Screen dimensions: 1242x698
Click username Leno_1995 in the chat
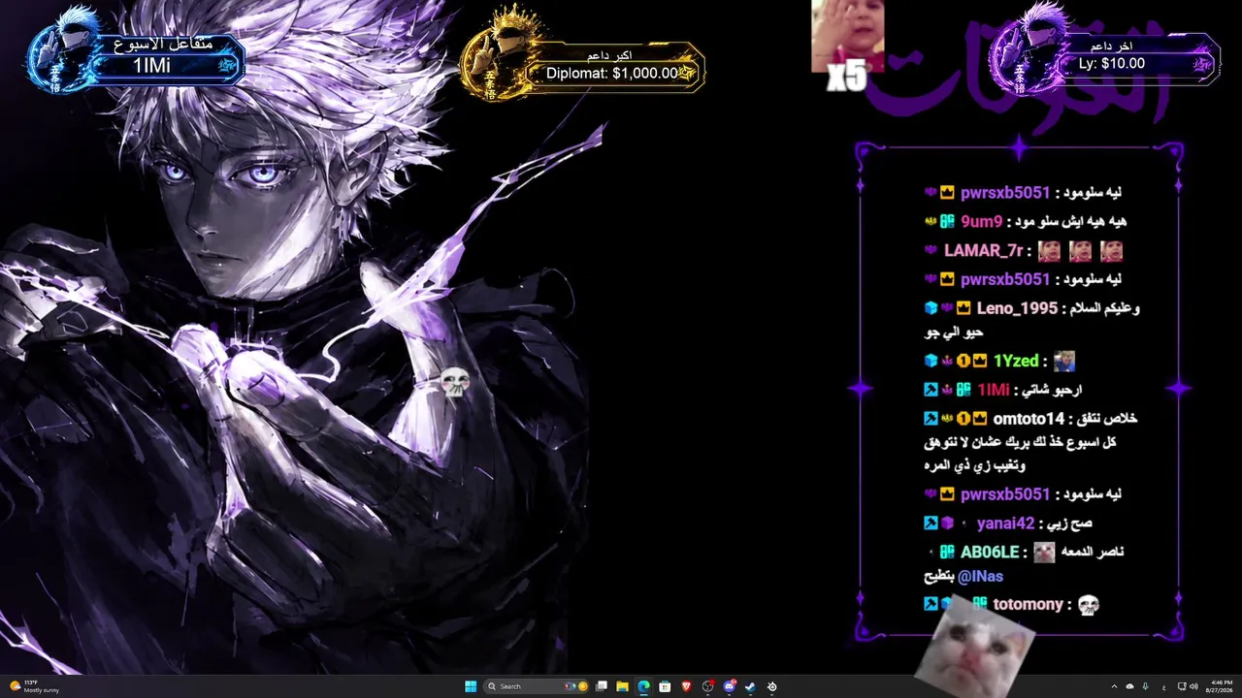[1018, 308]
